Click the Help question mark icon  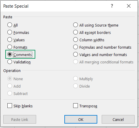[112, 6]
